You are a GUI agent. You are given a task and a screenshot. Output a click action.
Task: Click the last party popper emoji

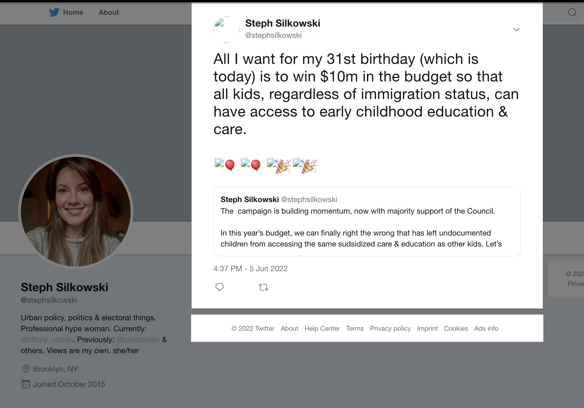pos(309,166)
